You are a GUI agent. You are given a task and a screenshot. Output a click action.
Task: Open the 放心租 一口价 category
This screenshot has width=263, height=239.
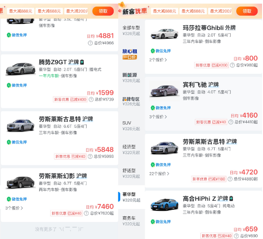pyautogui.click(x=129, y=54)
